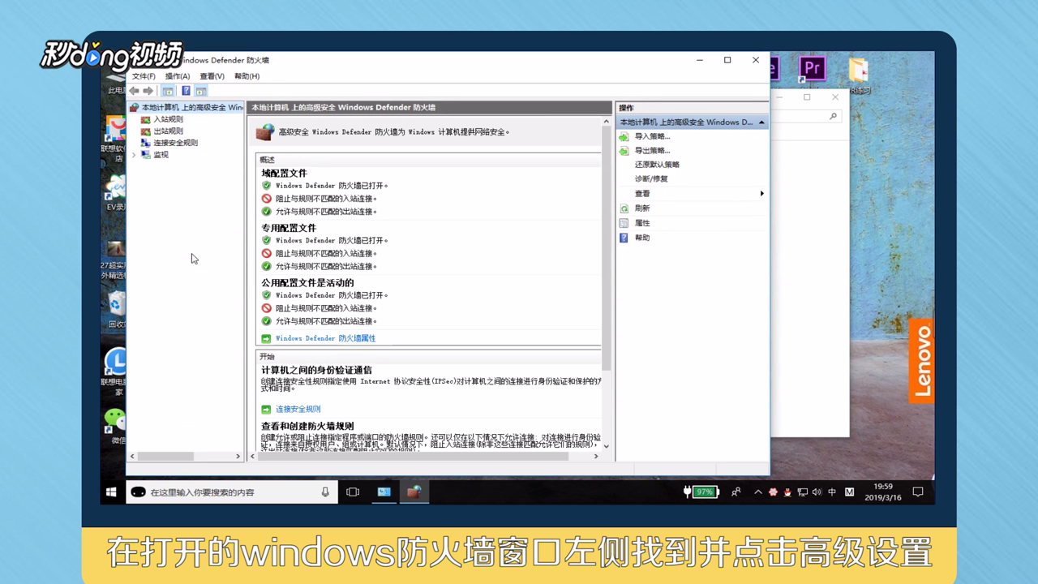This screenshot has width=1038, height=584.
Task: Open the Premiere Pro desktop shortcut
Action: 812,68
